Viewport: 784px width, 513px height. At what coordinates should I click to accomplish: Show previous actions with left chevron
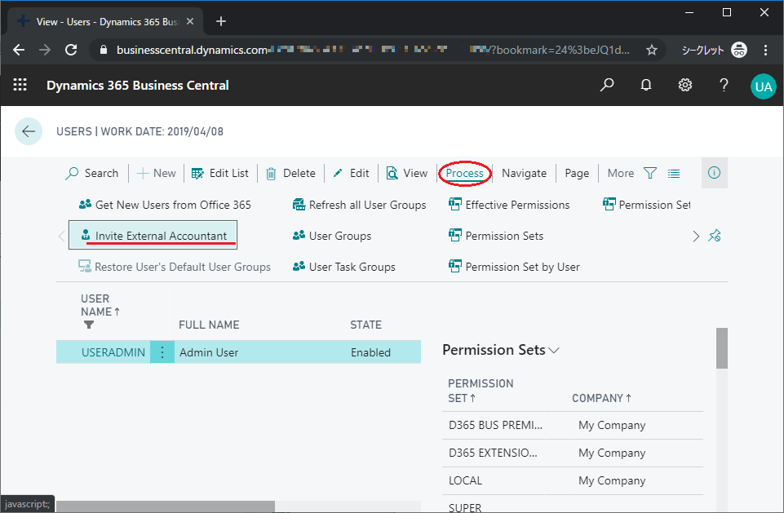tap(61, 236)
